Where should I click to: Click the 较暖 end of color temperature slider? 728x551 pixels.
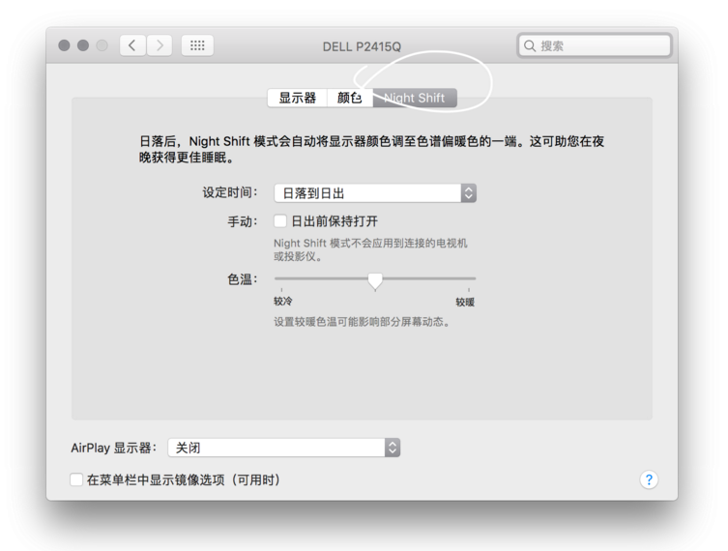pyautogui.click(x=465, y=303)
